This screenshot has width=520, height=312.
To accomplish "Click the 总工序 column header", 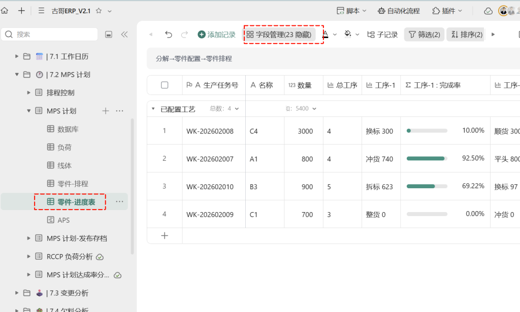I will coord(342,85).
